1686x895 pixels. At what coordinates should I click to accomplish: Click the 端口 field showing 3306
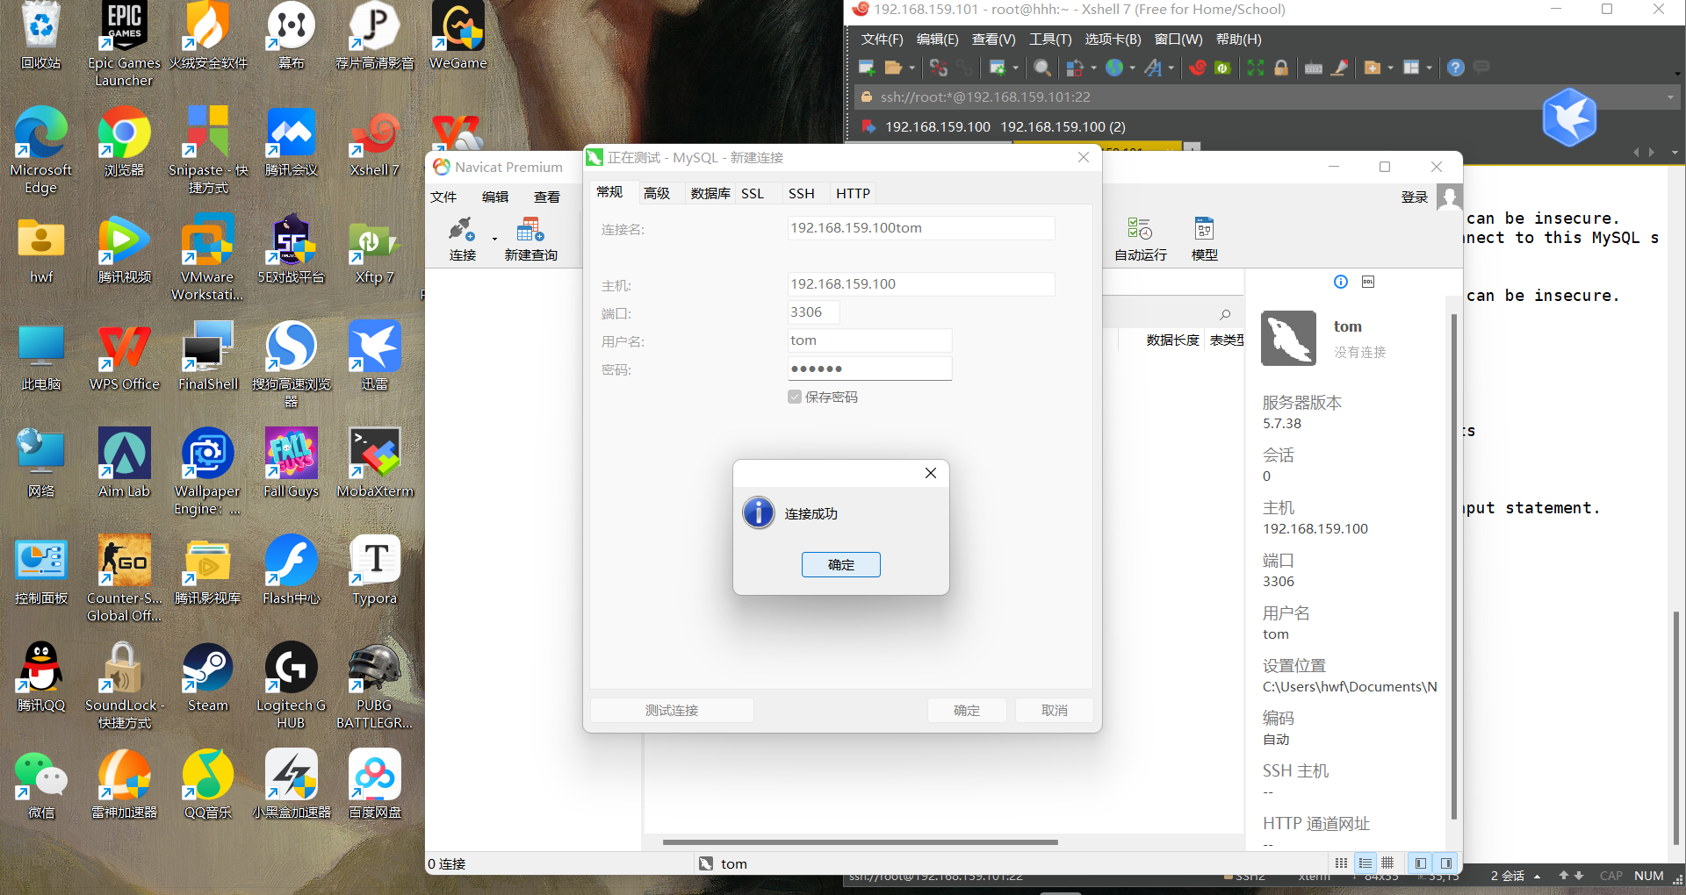click(x=813, y=312)
